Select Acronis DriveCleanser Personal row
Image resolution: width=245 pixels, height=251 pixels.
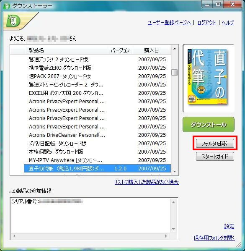pyautogui.click(x=97, y=135)
